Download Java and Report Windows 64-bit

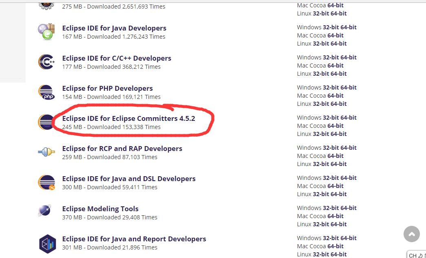point(348,238)
